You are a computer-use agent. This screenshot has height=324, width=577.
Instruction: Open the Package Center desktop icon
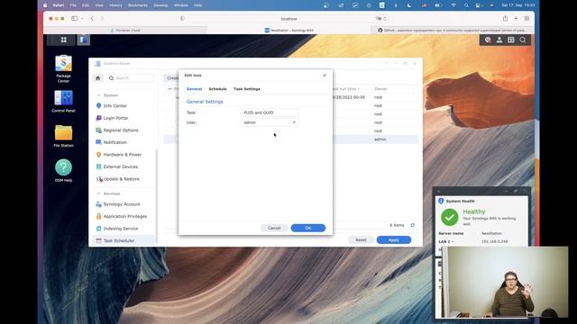coord(63,68)
